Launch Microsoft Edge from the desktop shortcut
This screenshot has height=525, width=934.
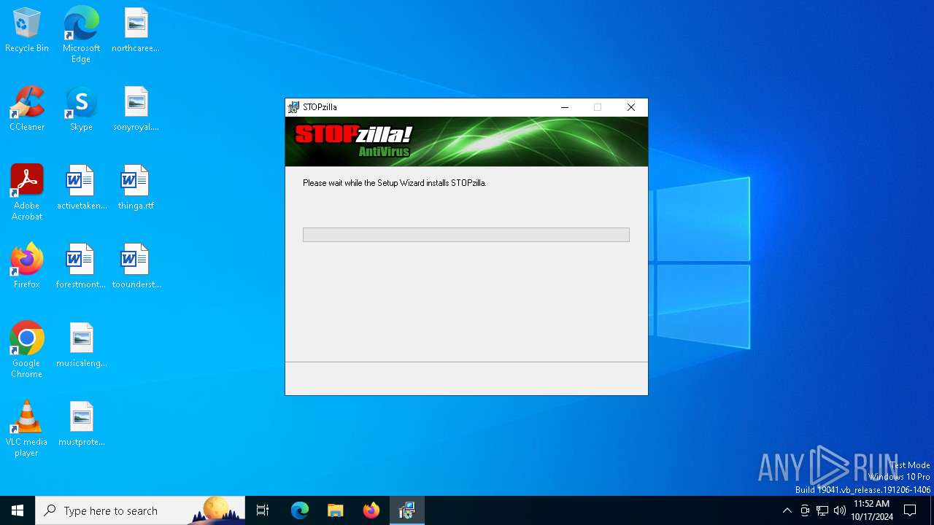(x=81, y=34)
